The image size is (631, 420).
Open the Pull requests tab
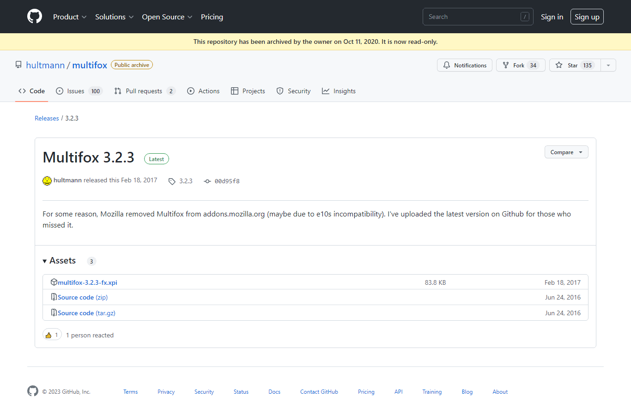[145, 91]
